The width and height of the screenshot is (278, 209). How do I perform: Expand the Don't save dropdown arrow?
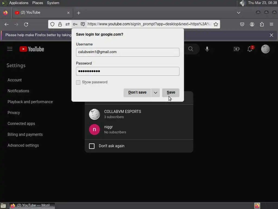[x=156, y=93]
